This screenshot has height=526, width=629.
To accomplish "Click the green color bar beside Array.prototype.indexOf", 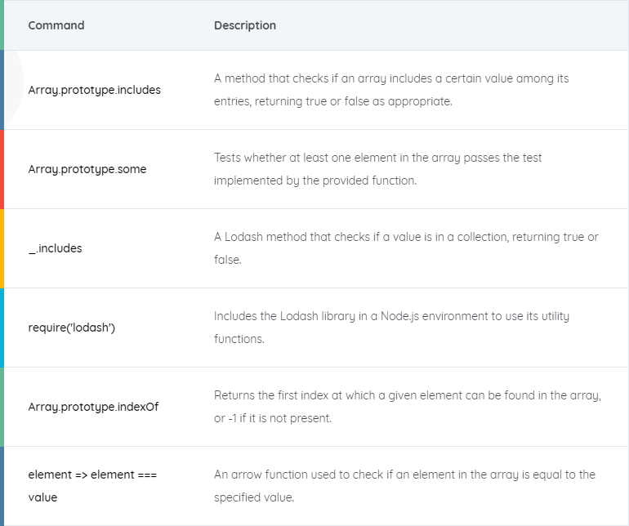I will tap(2, 407).
